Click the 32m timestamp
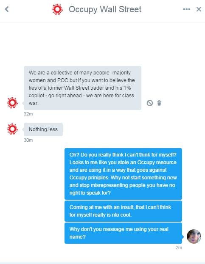The height and width of the screenshot is (264, 205). [28, 114]
